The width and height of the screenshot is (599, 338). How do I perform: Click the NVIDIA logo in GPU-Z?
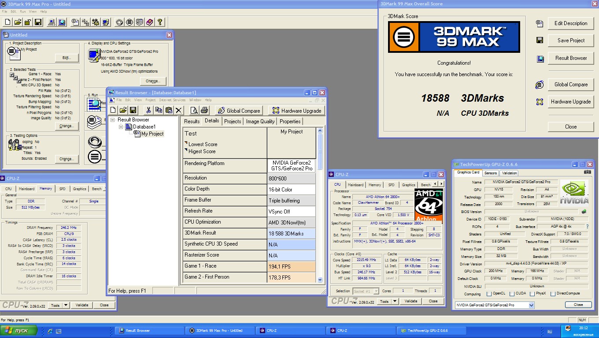point(574,194)
